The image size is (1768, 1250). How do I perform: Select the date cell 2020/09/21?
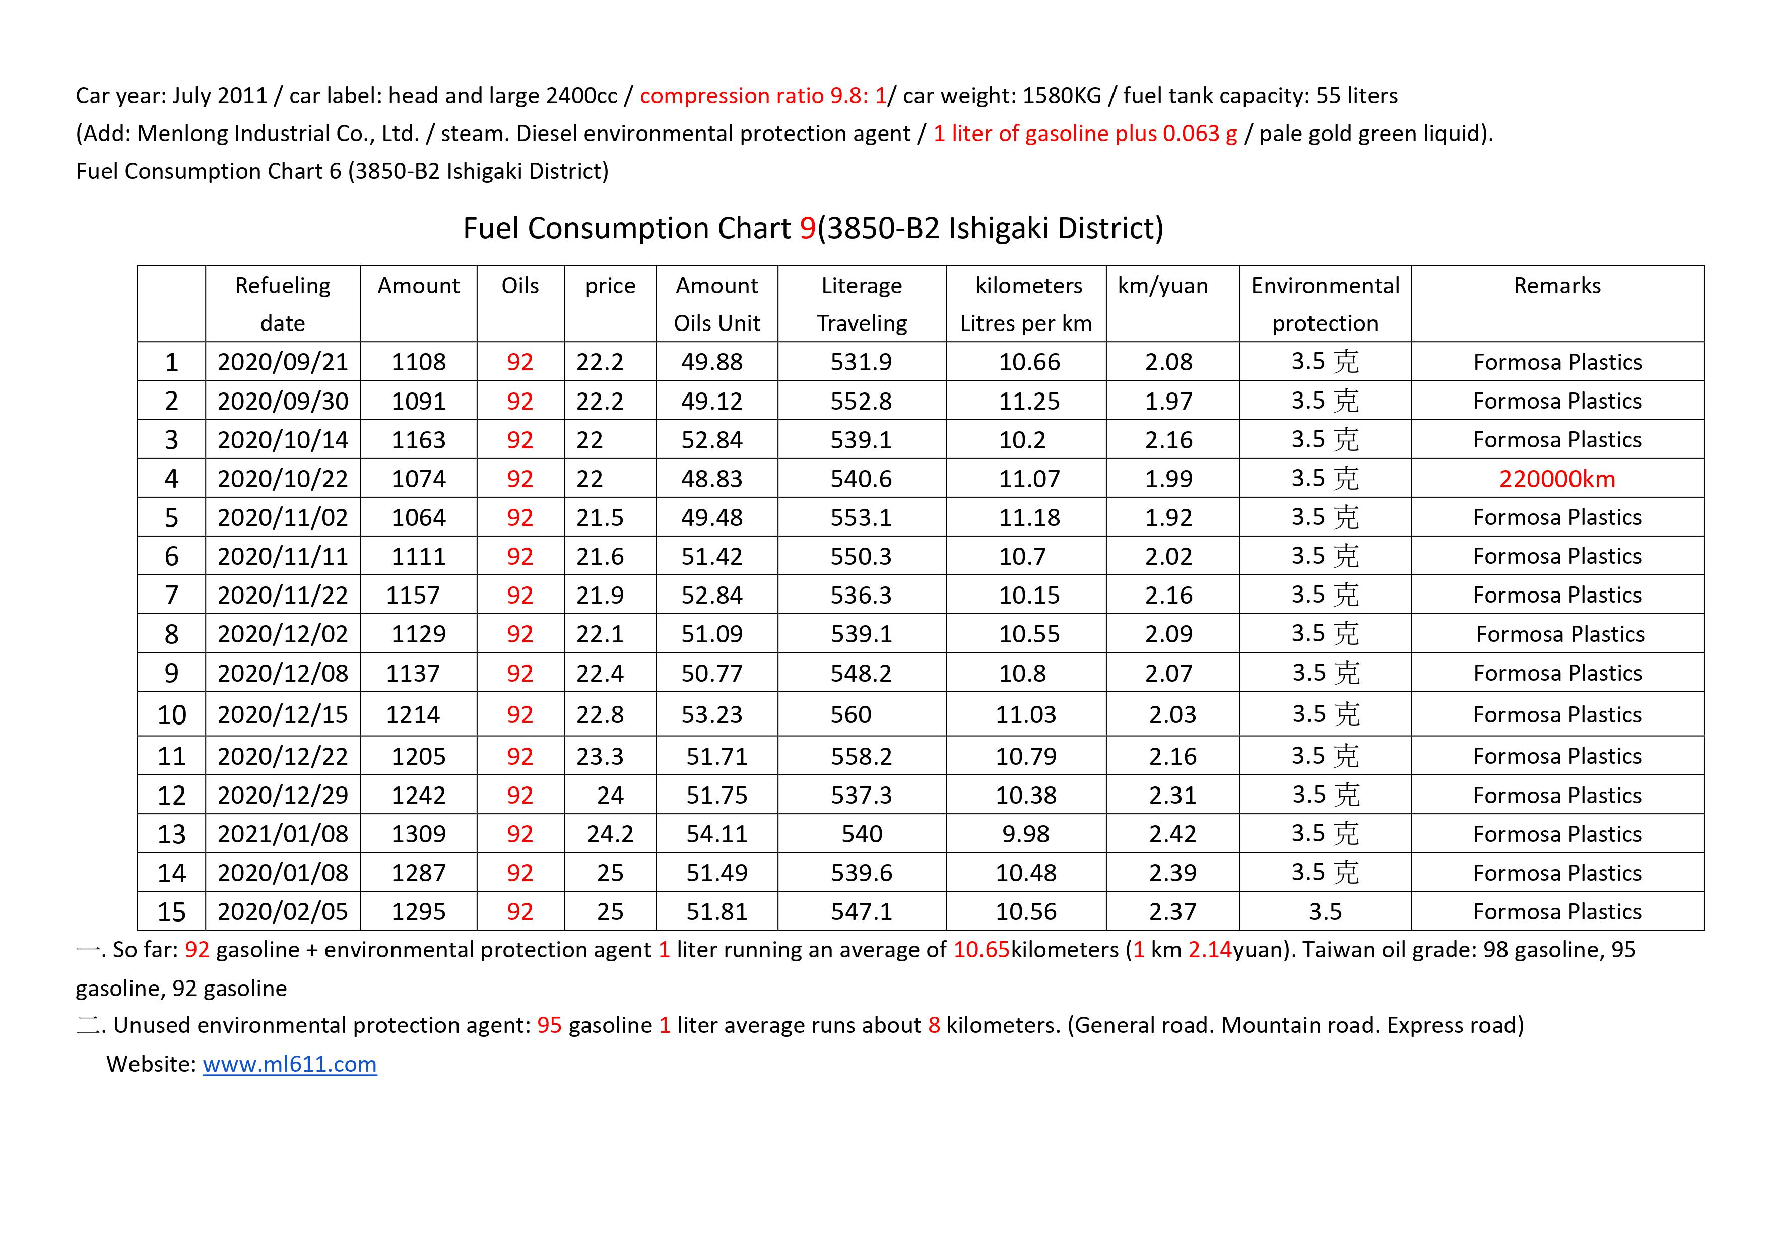pos(283,362)
